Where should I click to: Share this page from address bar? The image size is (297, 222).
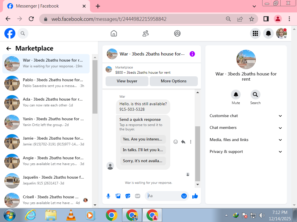click(240, 19)
